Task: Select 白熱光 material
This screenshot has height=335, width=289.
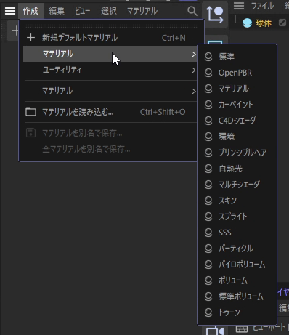Action: (237, 169)
